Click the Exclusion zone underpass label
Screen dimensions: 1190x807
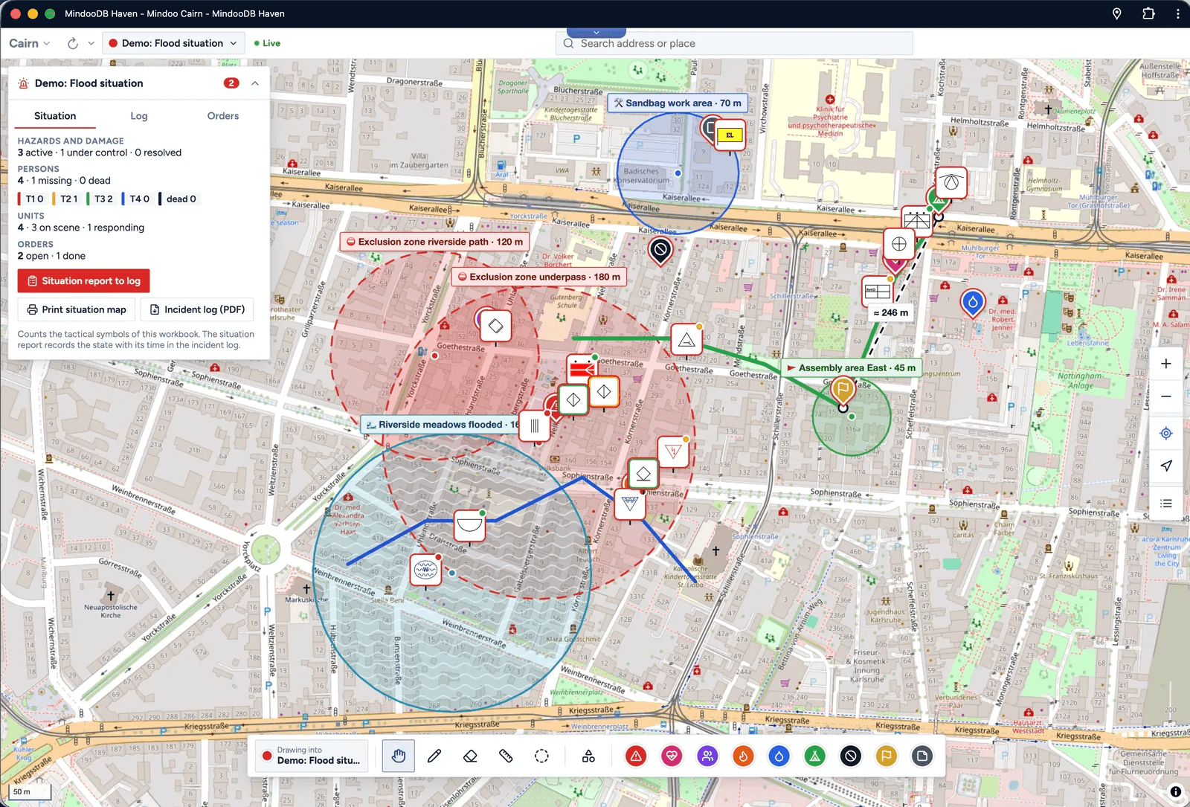click(539, 277)
